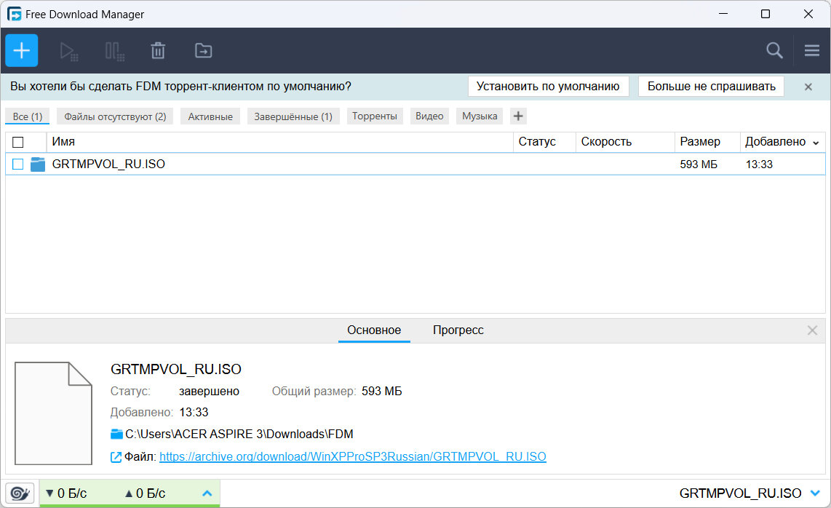This screenshot has height=508, width=831.
Task: Filter by Музыка tag
Action: [480, 116]
